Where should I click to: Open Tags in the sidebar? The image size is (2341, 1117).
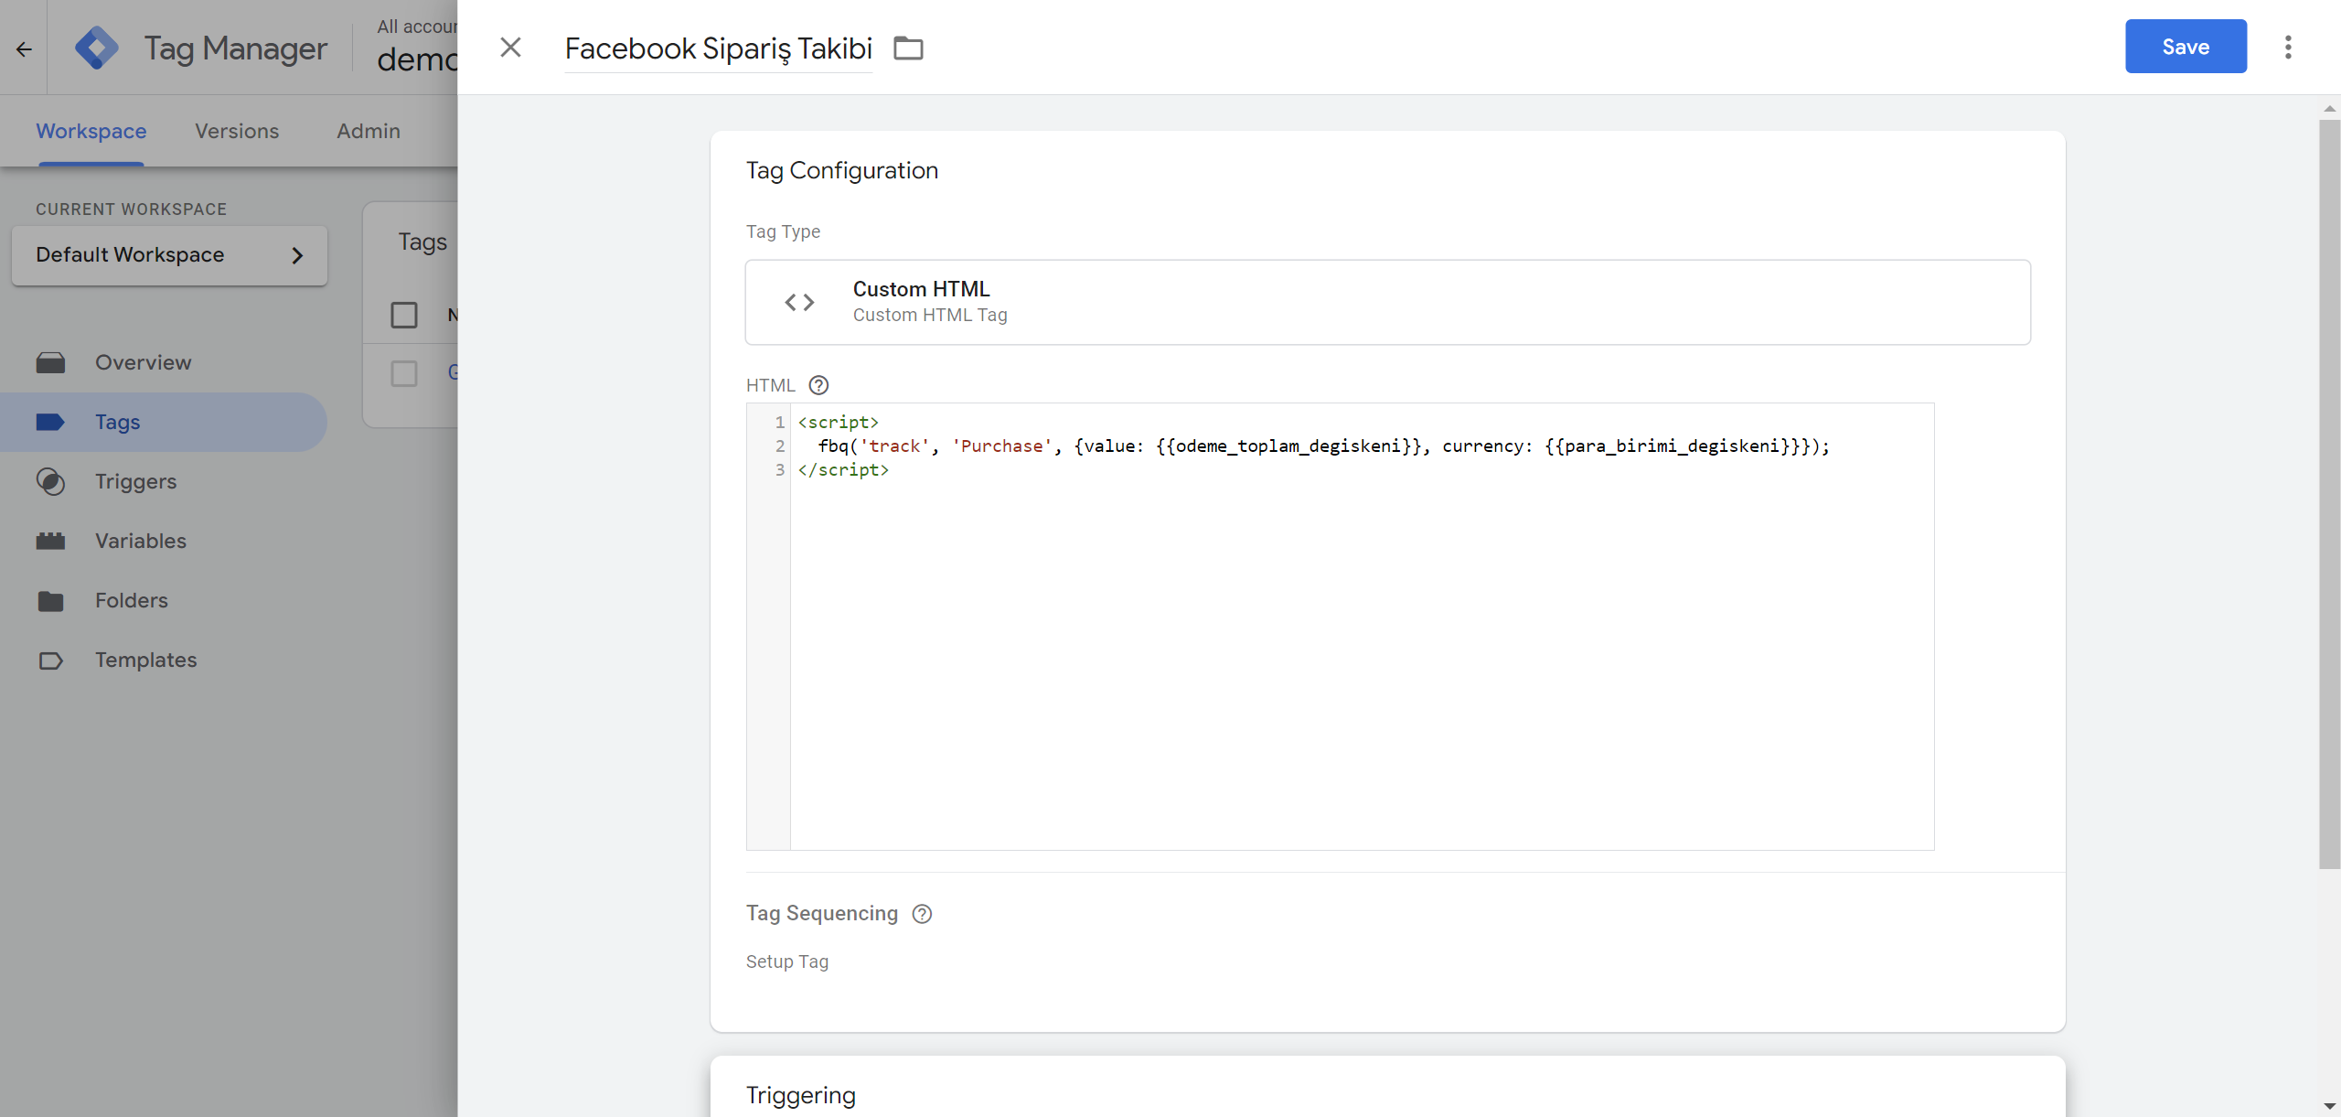tap(163, 422)
